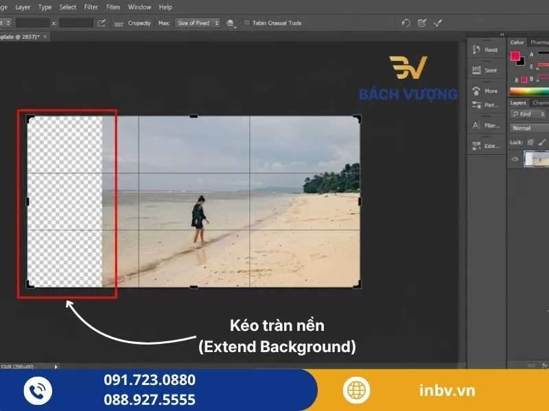Switch to the Layers panel tab

tap(518, 103)
